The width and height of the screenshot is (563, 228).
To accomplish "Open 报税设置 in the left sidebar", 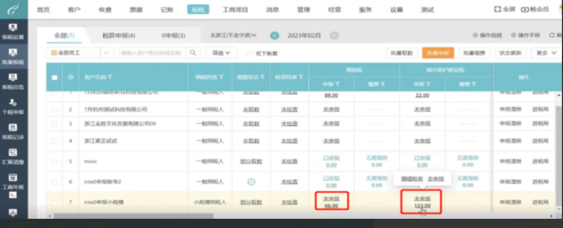I will click(13, 31).
